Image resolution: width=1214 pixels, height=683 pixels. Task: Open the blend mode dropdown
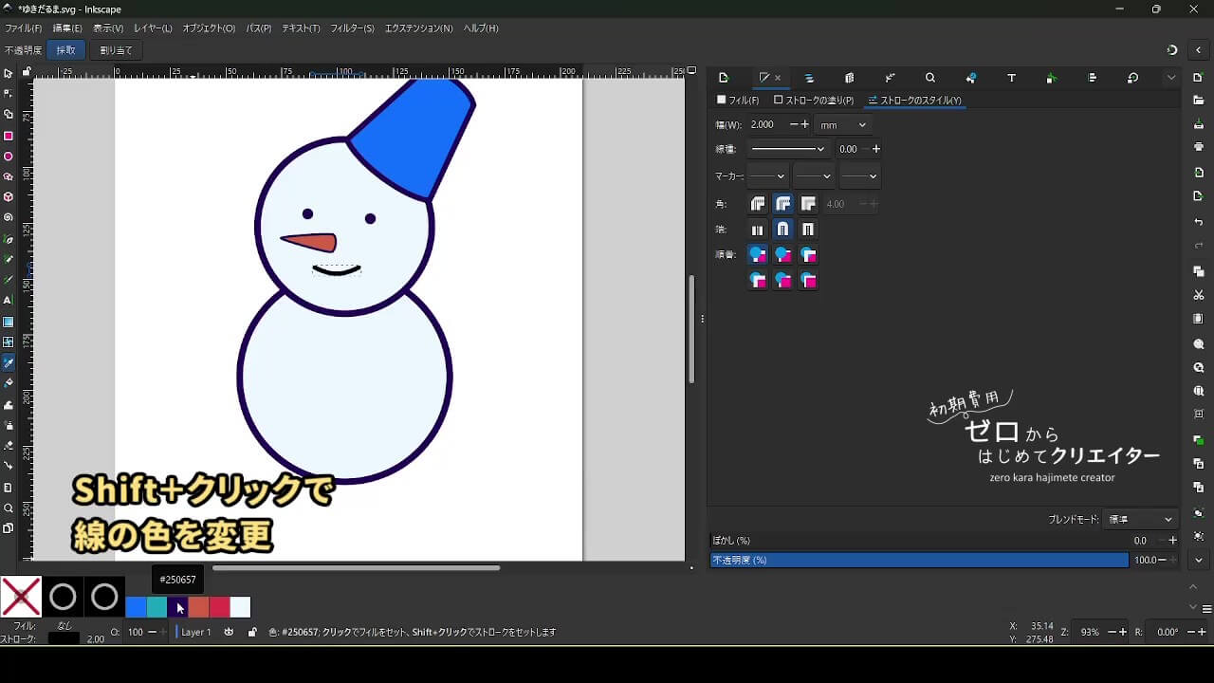point(1141,519)
